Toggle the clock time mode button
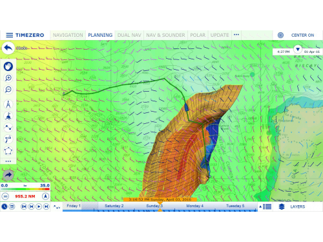The image size is (323, 242). click(x=5, y=207)
